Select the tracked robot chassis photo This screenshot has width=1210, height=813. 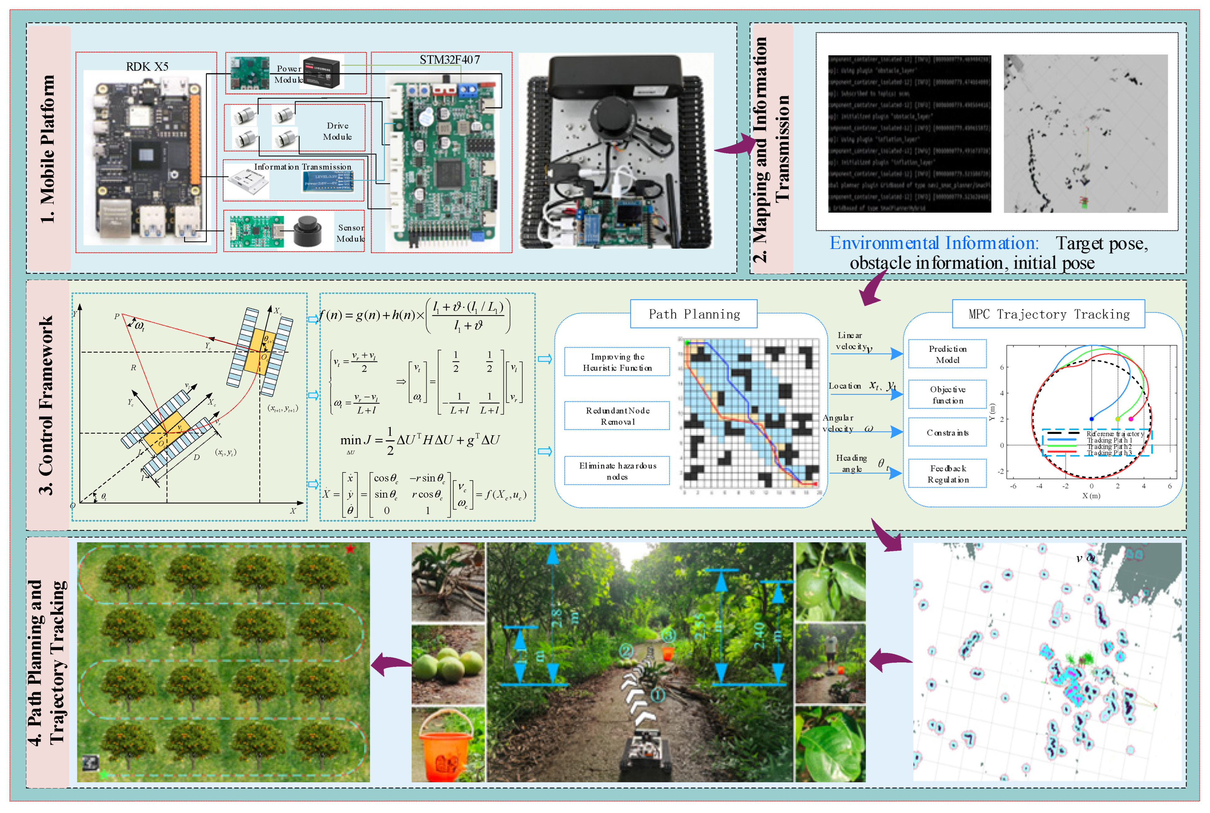point(616,150)
